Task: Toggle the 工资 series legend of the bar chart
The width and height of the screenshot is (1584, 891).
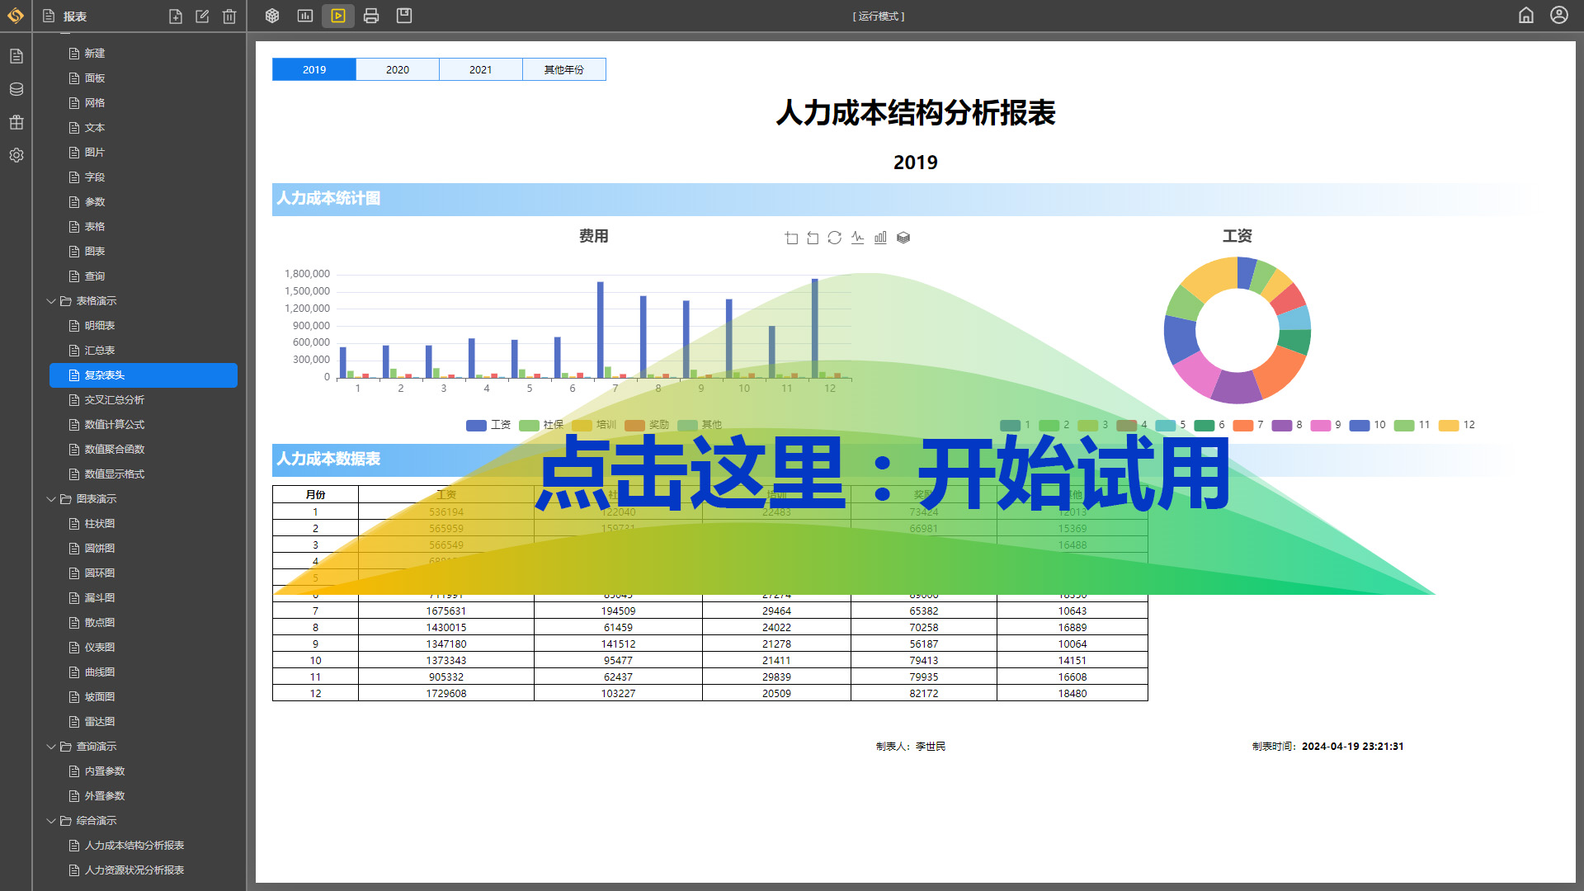Action: 488,425
